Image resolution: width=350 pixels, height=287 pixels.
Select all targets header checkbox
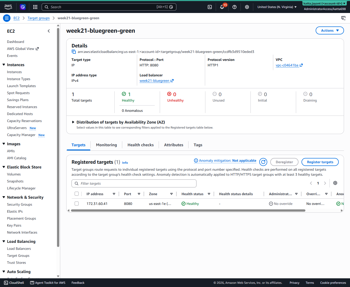(x=77, y=194)
